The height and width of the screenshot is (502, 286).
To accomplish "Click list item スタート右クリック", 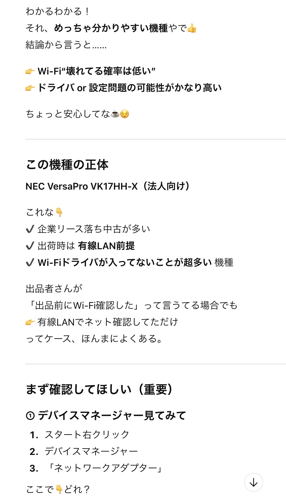I will coord(87,435).
